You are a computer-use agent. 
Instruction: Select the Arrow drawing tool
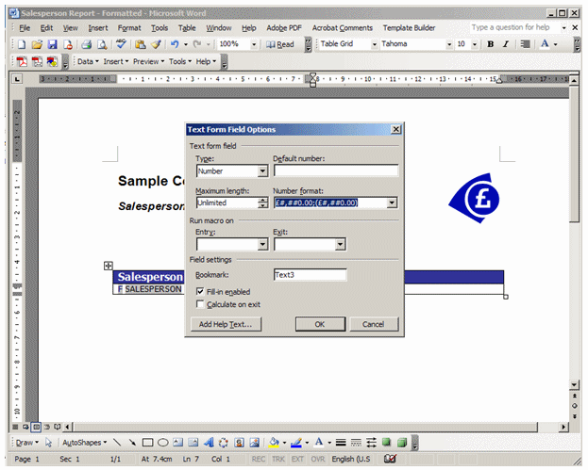point(132,443)
